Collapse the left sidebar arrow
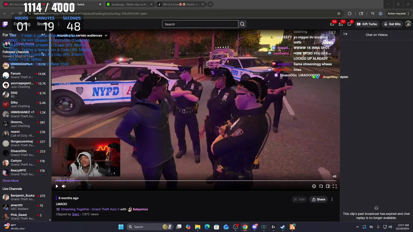Screen dimensions: 413x232 point(43,35)
